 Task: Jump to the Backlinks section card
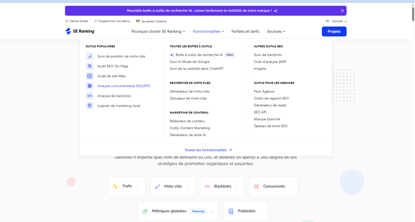click(222, 186)
